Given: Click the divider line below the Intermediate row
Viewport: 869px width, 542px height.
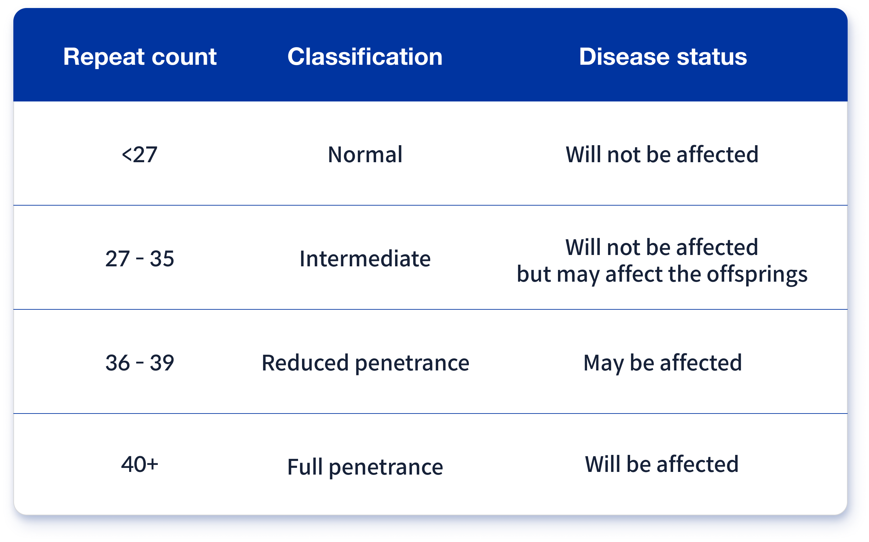Looking at the screenshot, I should pos(430,309).
